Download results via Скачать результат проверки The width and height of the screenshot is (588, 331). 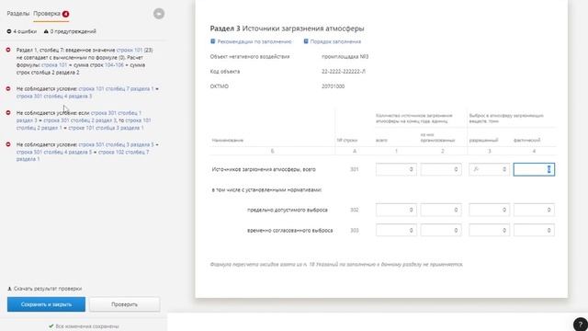pyautogui.click(x=48, y=289)
